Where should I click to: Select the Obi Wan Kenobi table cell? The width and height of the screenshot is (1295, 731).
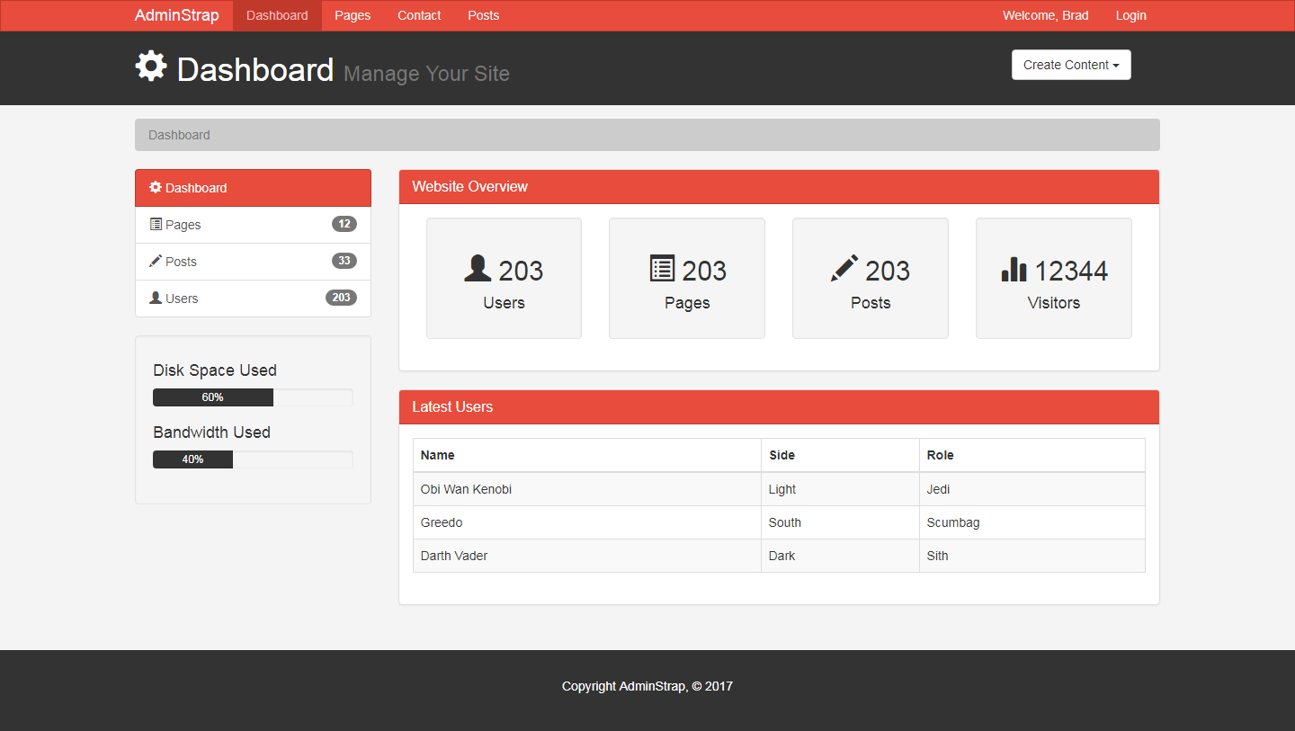coord(587,489)
